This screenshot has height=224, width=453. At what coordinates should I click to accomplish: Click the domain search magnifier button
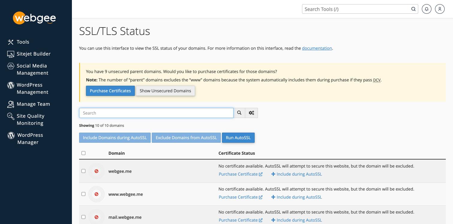[239, 113]
